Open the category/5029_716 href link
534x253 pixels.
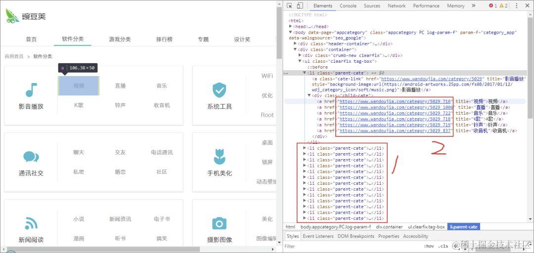click(396, 101)
